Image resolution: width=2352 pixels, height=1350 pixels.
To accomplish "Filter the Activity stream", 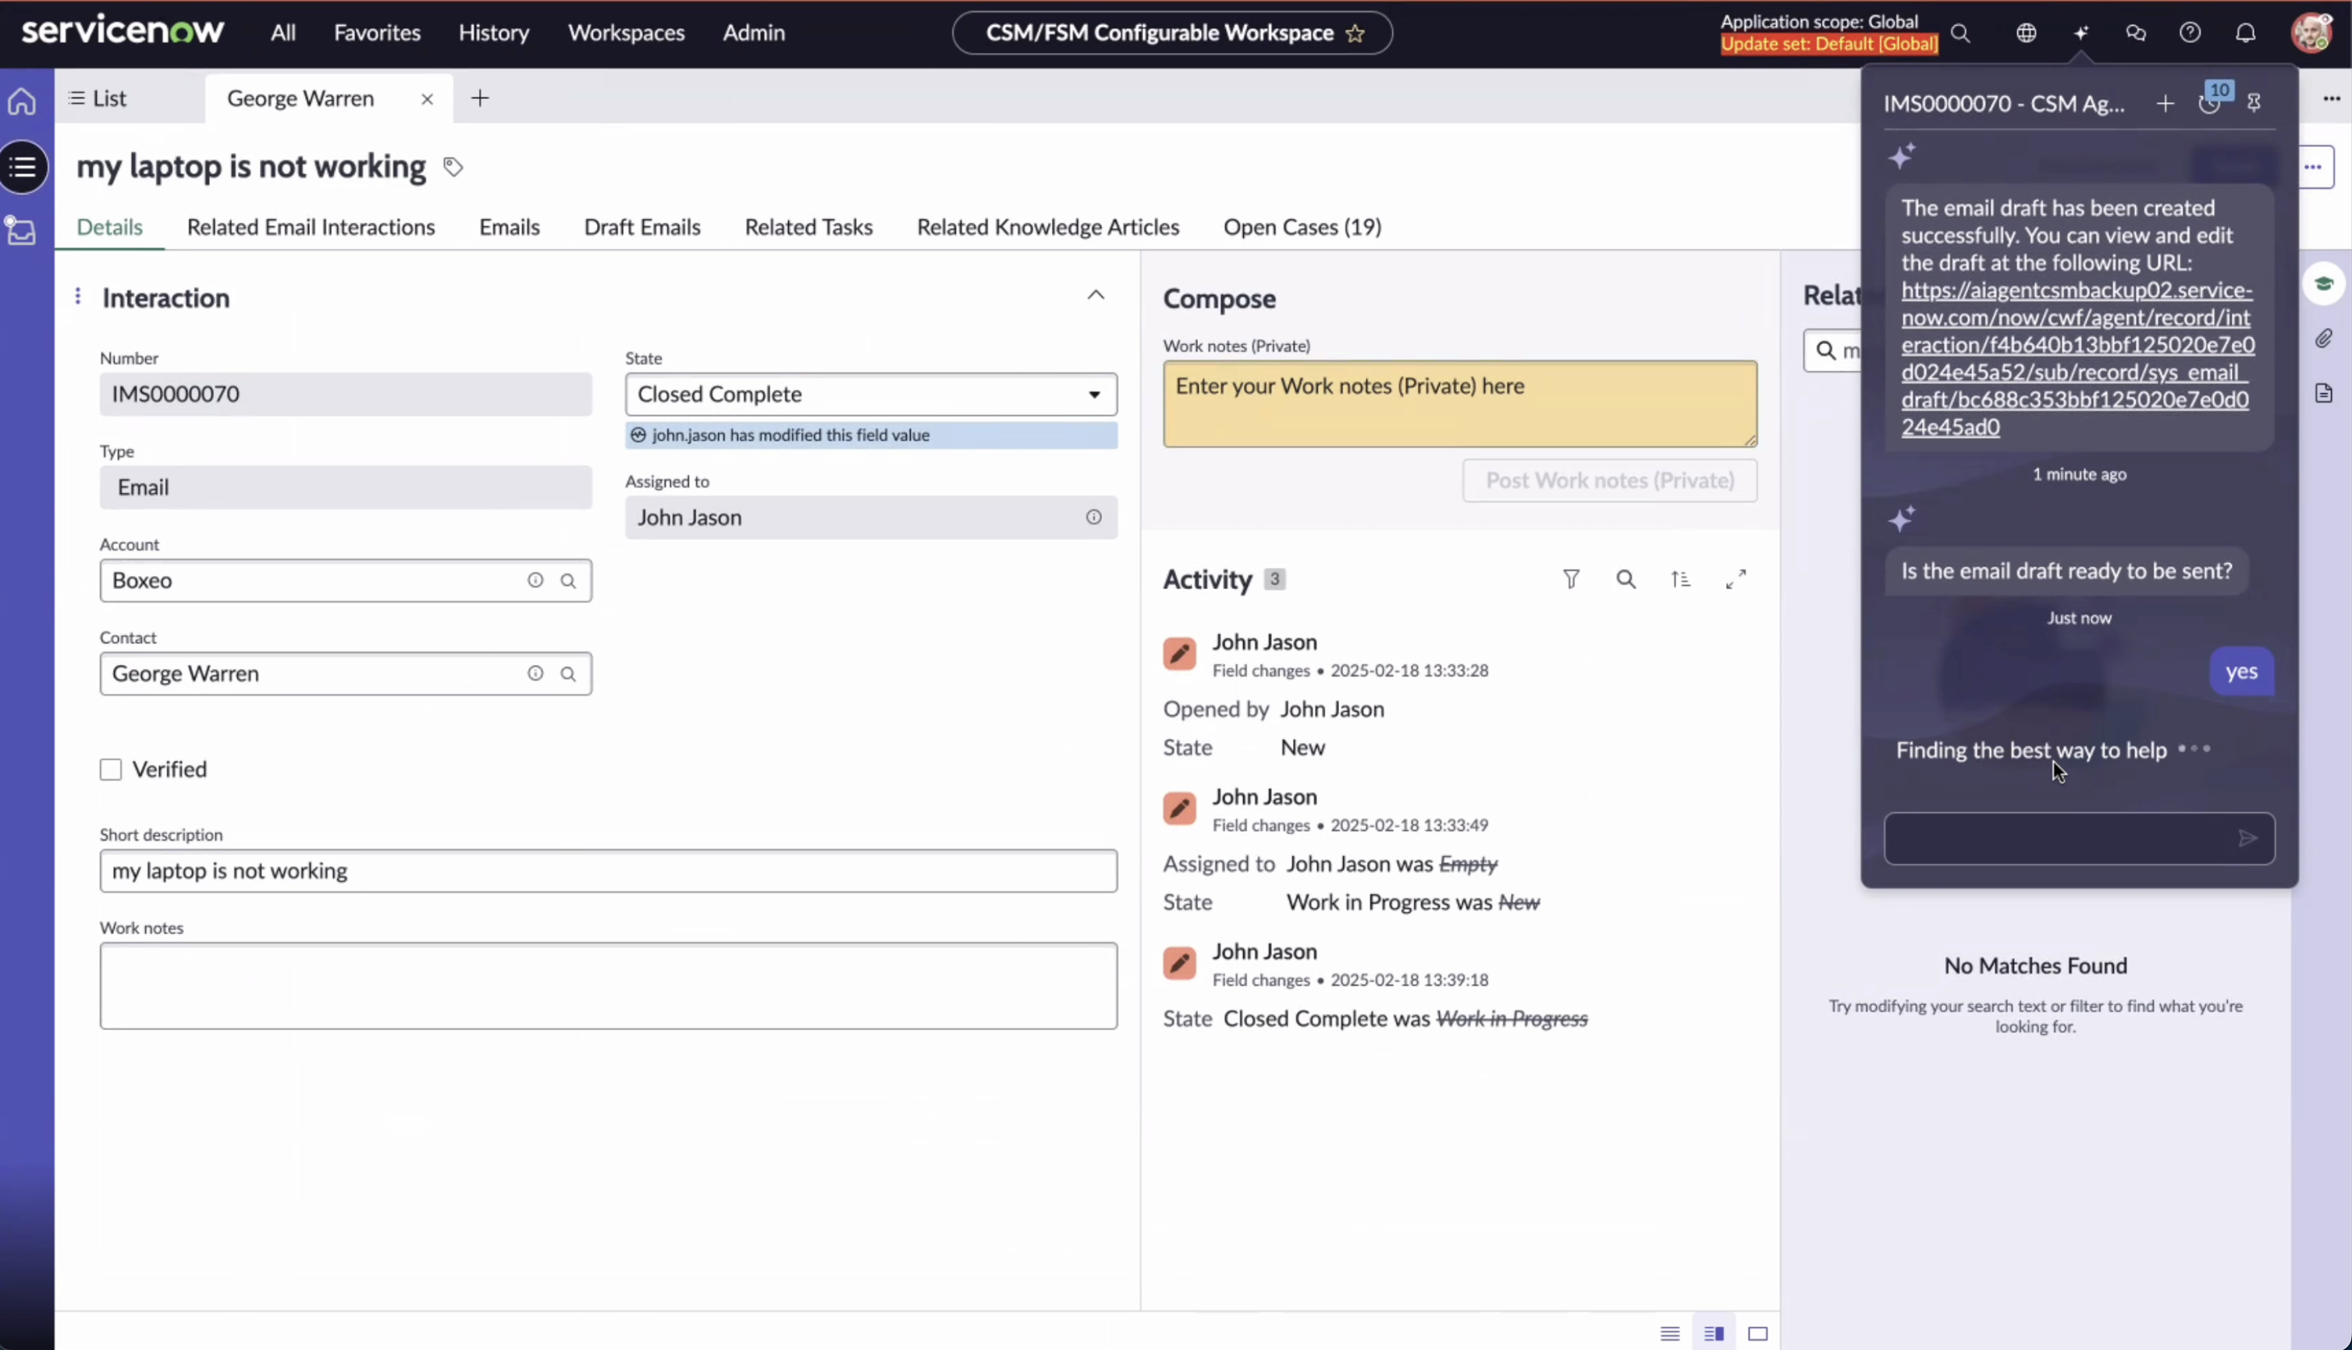I will [x=1572, y=580].
